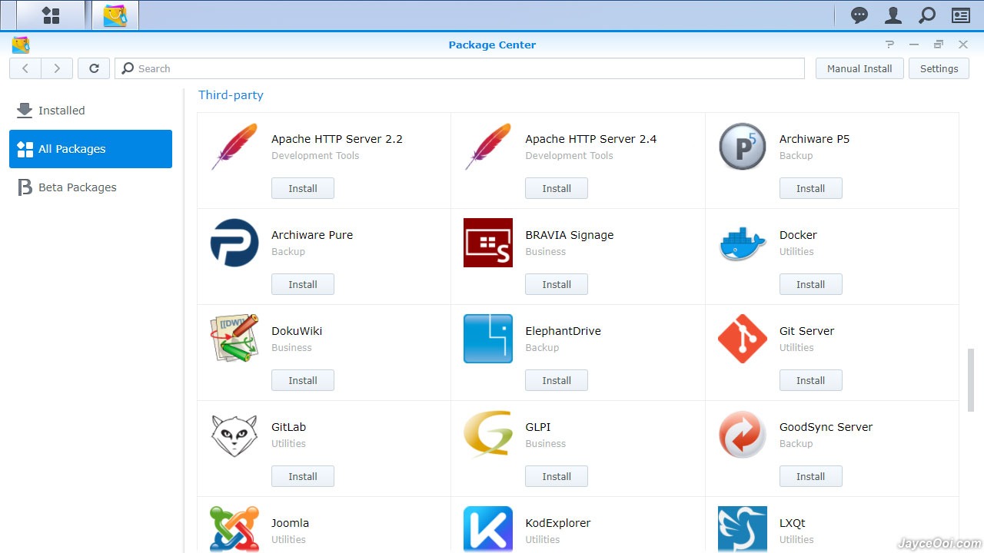The width and height of the screenshot is (984, 553).
Task: Click the Apache HTTP Server 2.2 feather icon
Action: (x=234, y=147)
